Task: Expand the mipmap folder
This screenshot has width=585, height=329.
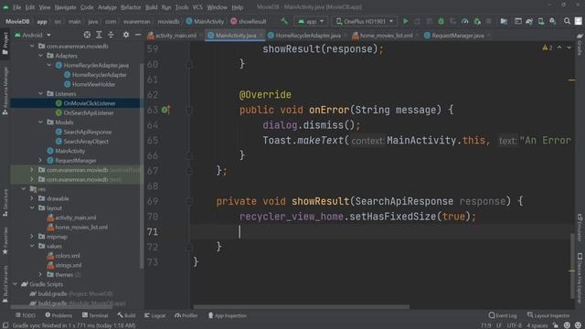Action: coord(32,237)
